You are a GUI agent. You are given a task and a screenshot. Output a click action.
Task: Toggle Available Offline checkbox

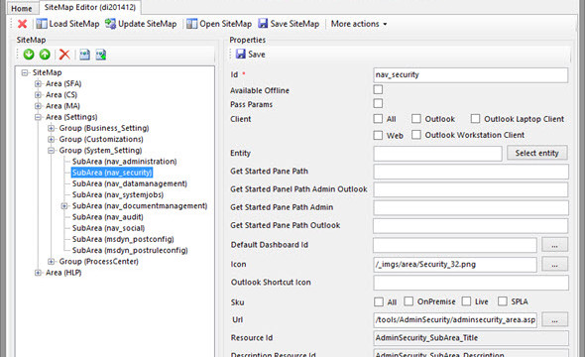(378, 89)
